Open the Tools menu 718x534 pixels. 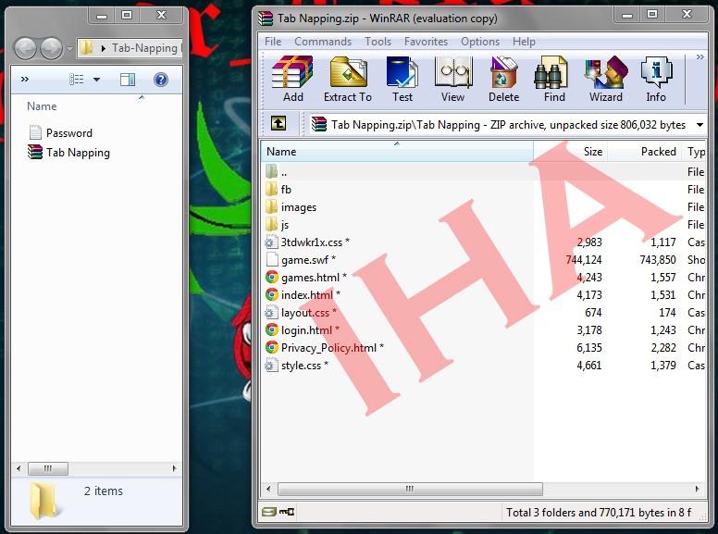(x=378, y=42)
